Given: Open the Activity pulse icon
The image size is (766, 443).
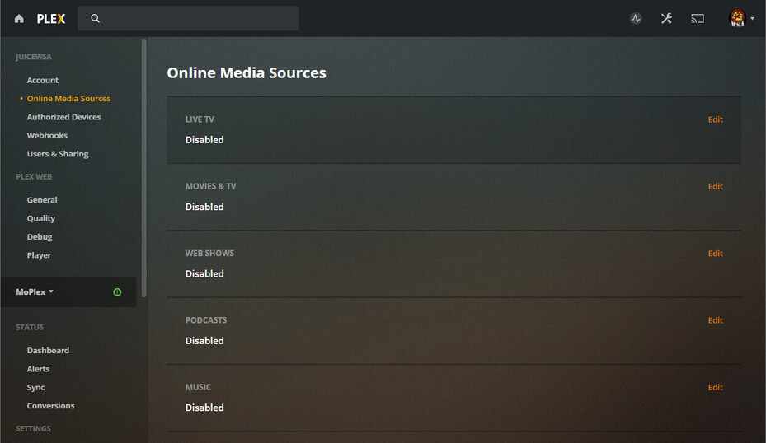Looking at the screenshot, I should coord(636,19).
